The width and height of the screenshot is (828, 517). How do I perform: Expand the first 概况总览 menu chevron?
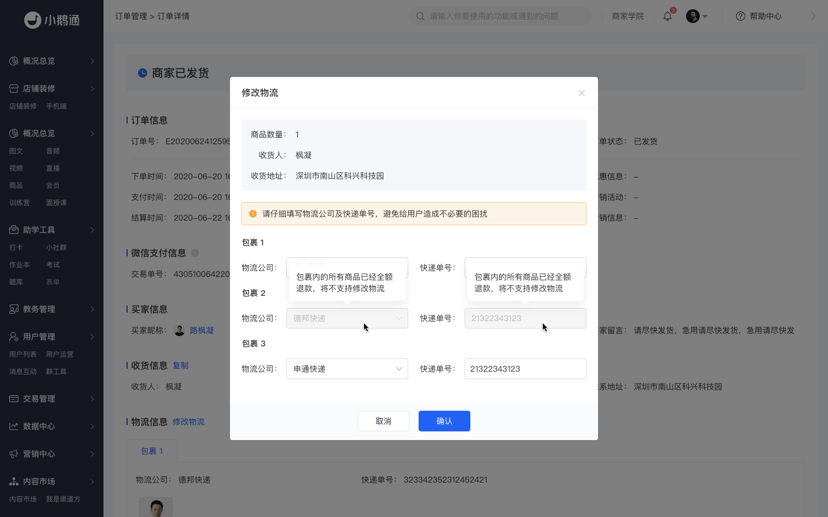point(92,61)
